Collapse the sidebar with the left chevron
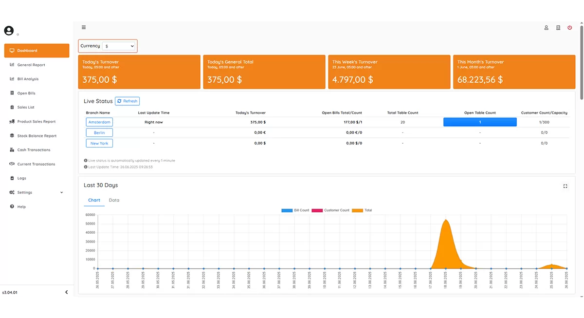 pos(67,292)
